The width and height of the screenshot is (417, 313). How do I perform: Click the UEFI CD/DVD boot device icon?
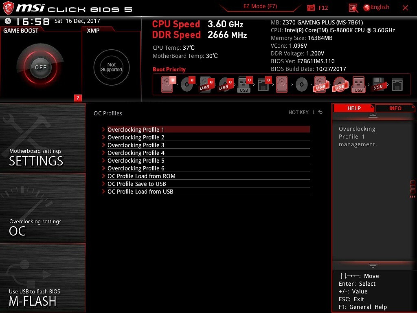click(188, 84)
